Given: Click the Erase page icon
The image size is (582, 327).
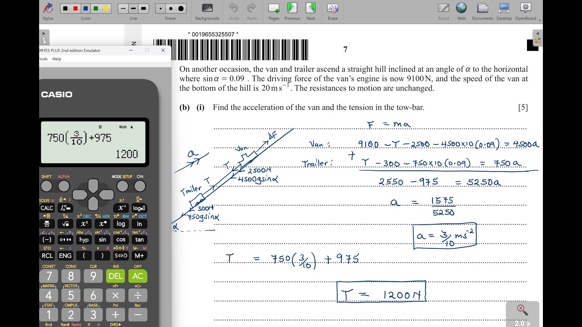Looking at the screenshot, I should click(332, 11).
